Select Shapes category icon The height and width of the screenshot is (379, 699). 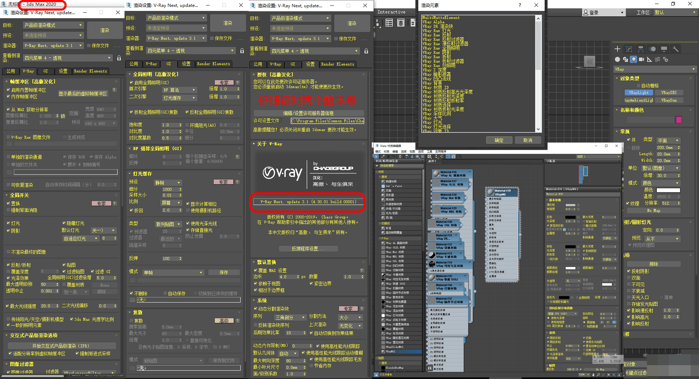click(x=625, y=59)
